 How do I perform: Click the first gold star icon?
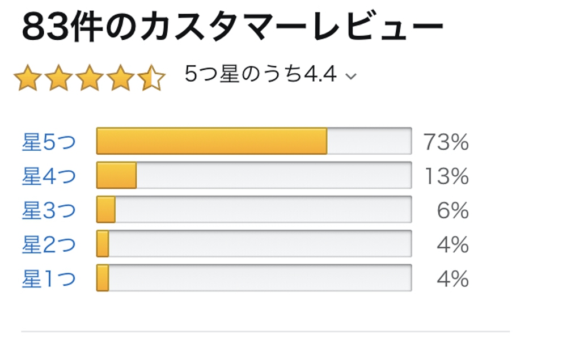27,78
